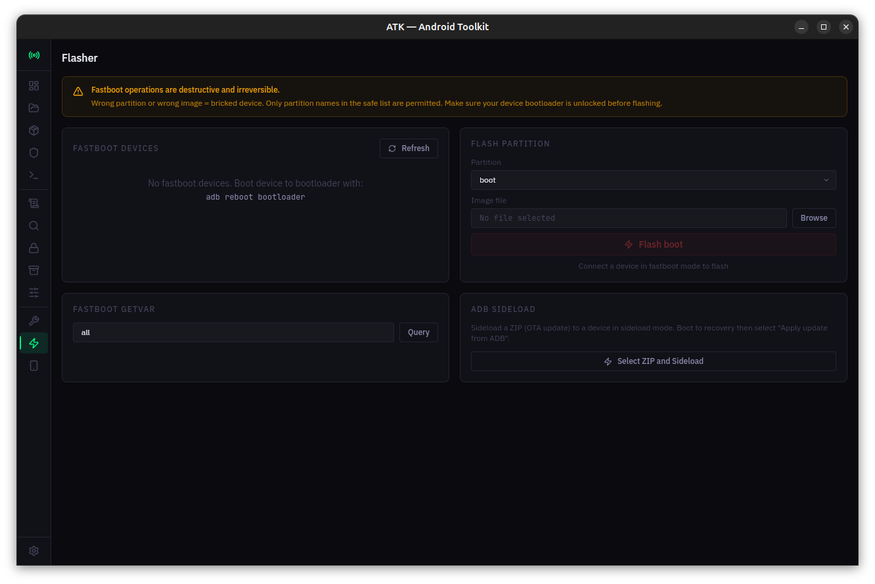This screenshot has width=875, height=584.
Task: Open the magnifier search icon in sidebar
Action: coord(34,226)
